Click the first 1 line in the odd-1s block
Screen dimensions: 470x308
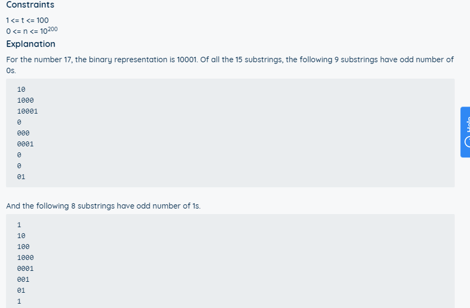(19, 225)
